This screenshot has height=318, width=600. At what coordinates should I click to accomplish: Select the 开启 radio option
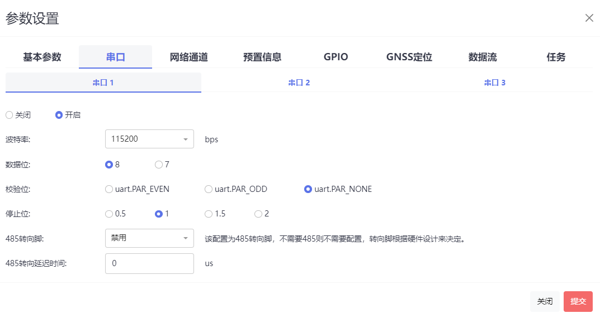pos(59,115)
